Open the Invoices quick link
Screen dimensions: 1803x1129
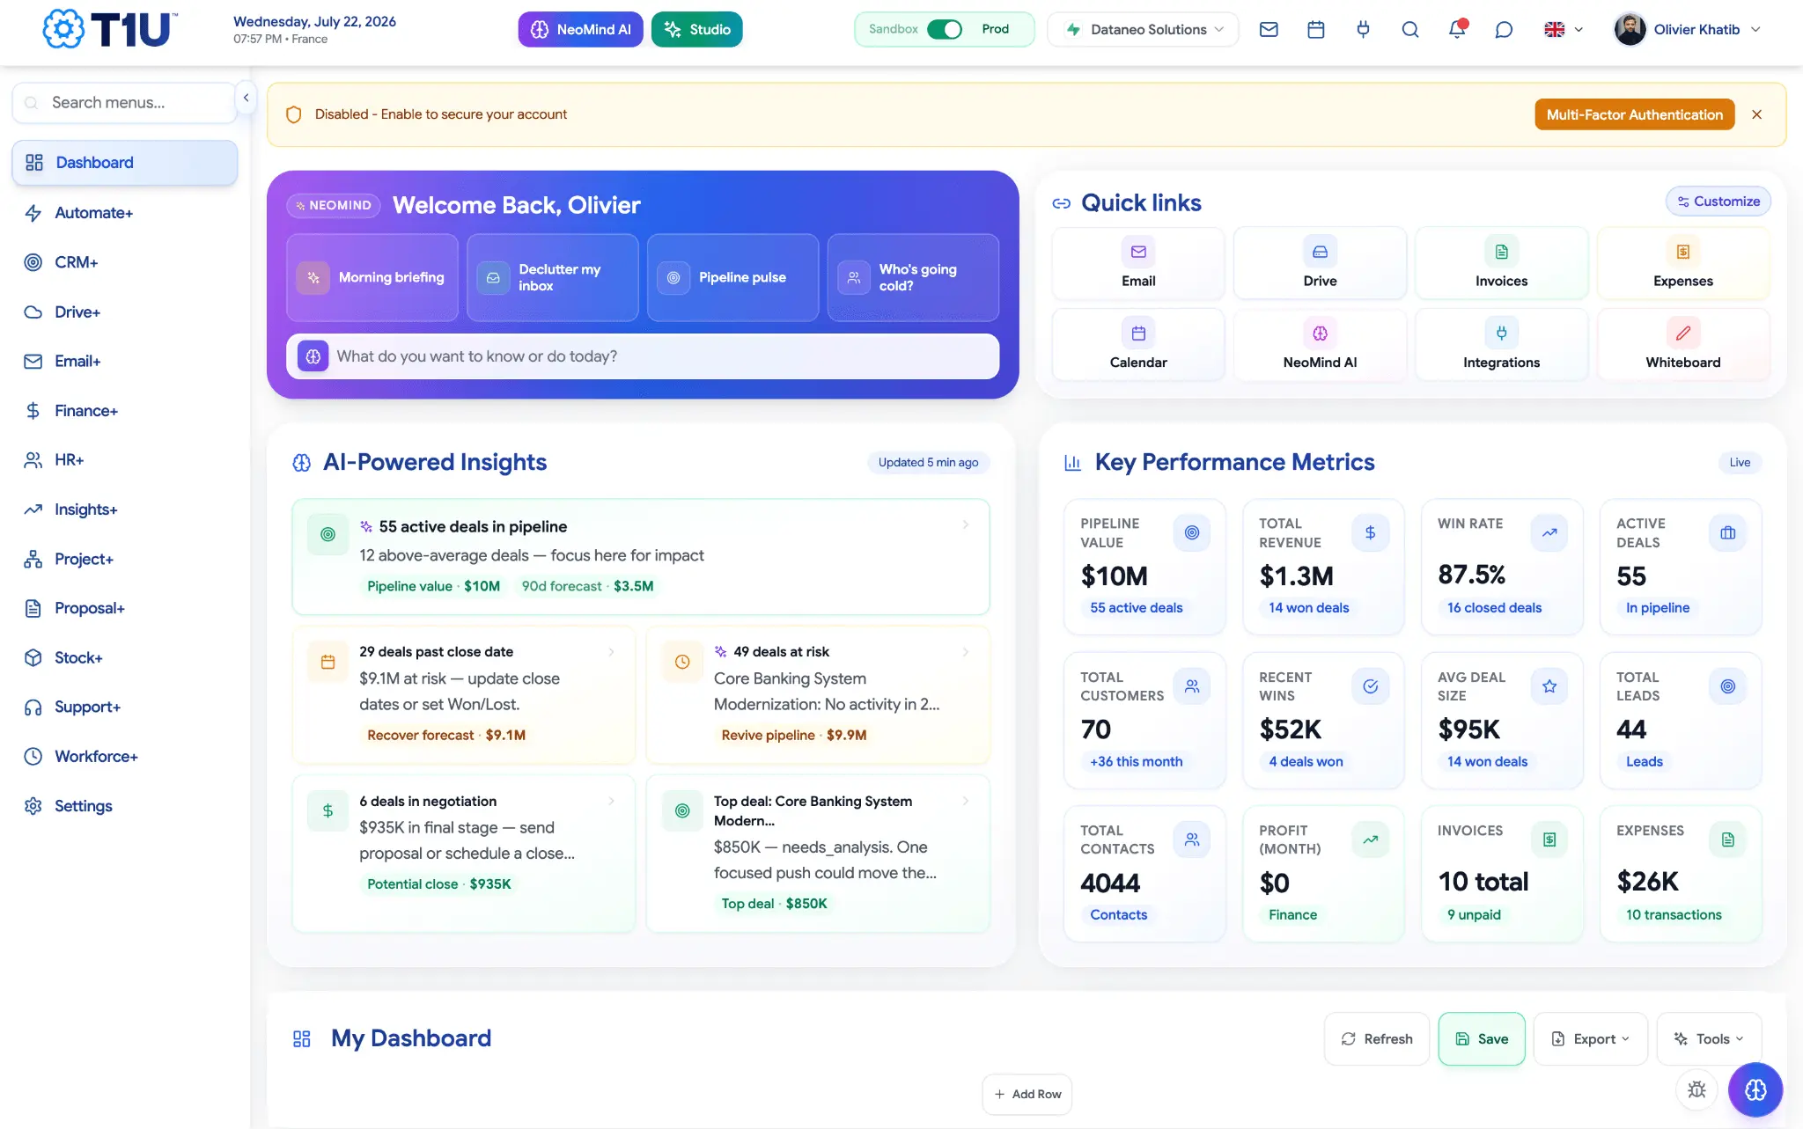tap(1501, 264)
